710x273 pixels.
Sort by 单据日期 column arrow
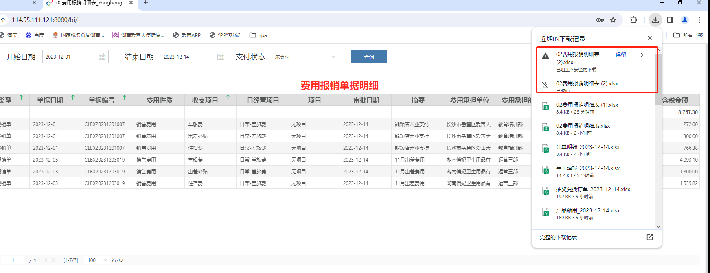[x=73, y=98]
